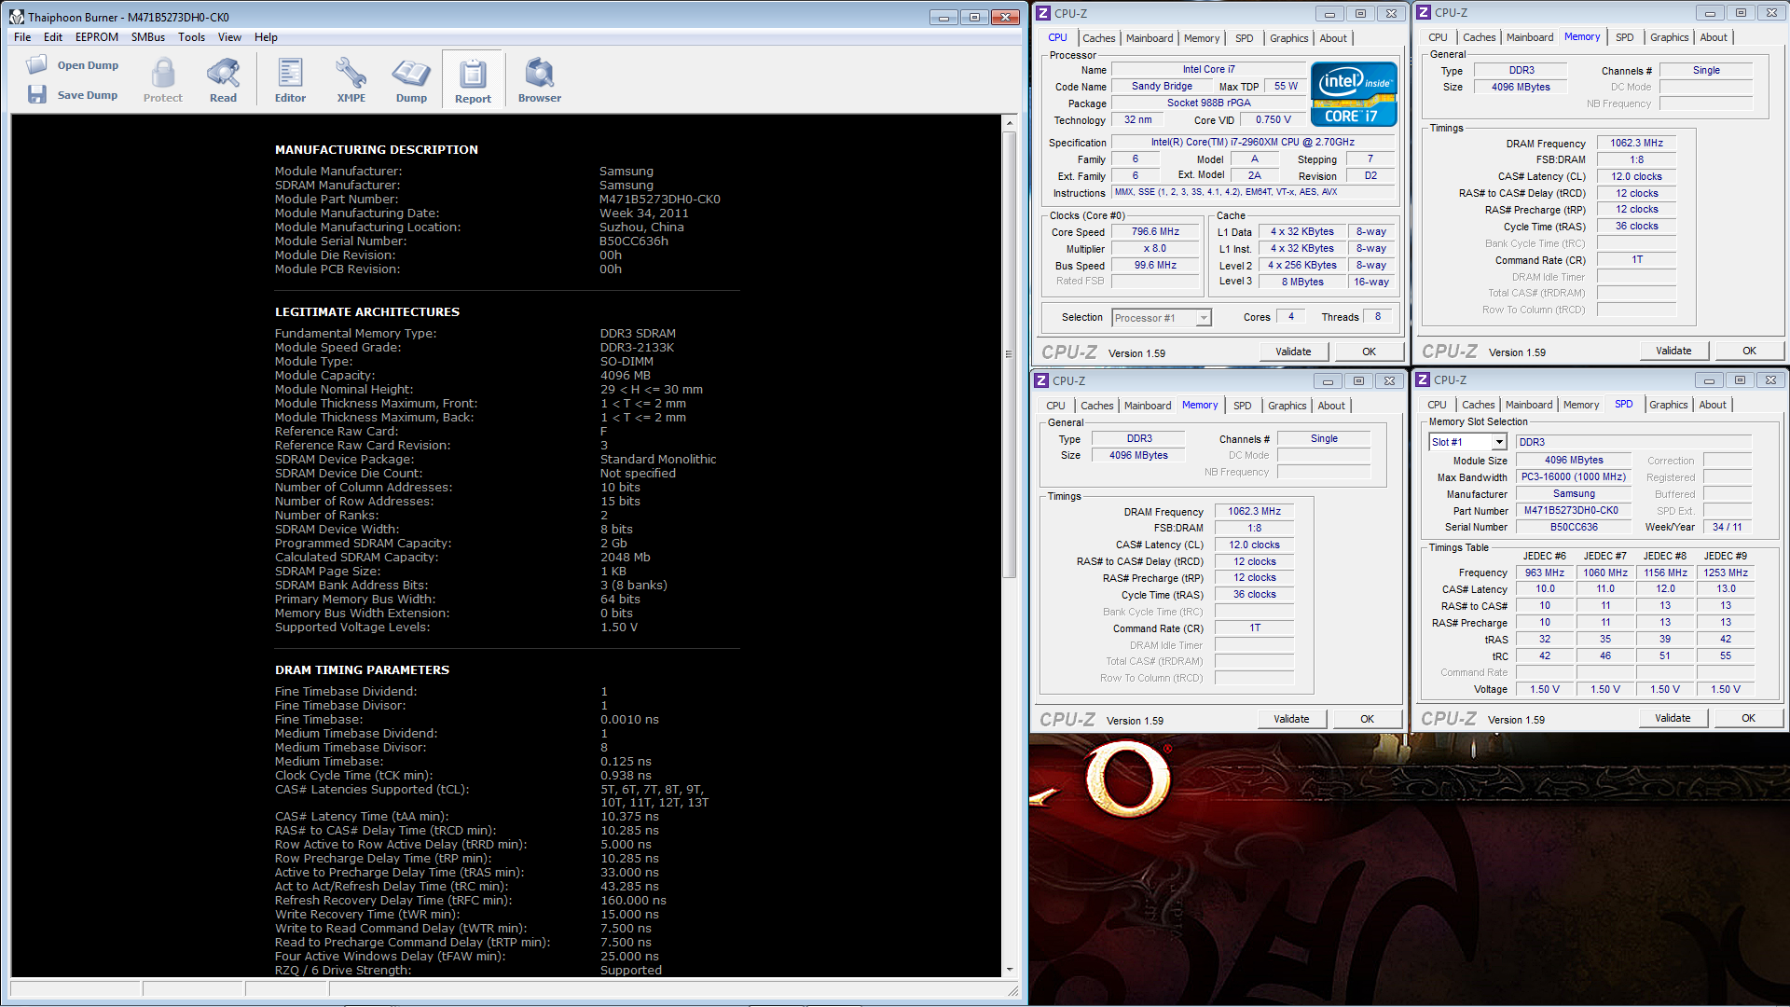Click CAS# Latency 12.0 clocks in bottom-left window
1790x1007 pixels.
pyautogui.click(x=1254, y=545)
